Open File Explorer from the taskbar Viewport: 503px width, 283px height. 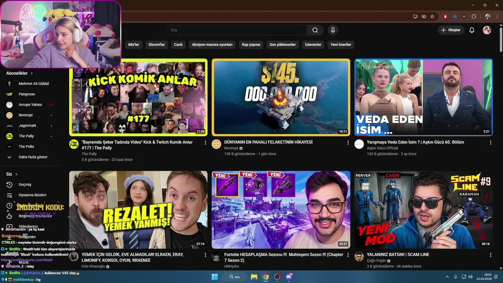click(x=254, y=277)
